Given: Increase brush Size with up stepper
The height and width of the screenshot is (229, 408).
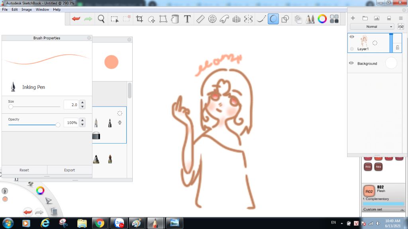Looking at the screenshot, I should (82, 103).
